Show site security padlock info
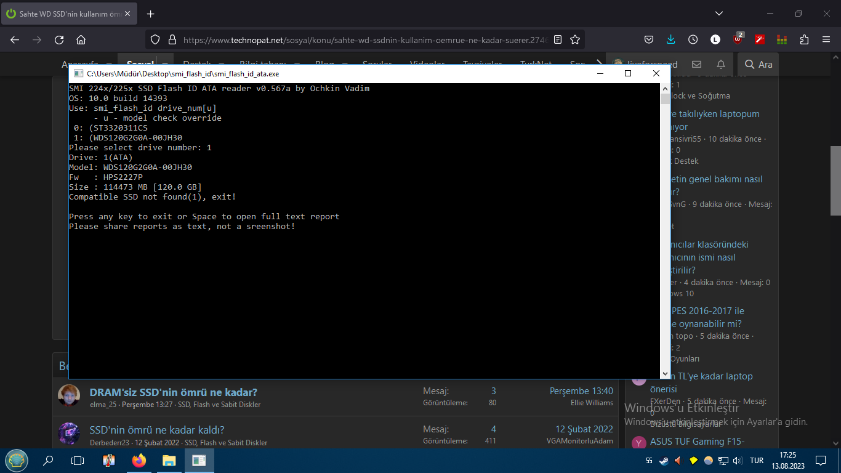 (x=172, y=39)
